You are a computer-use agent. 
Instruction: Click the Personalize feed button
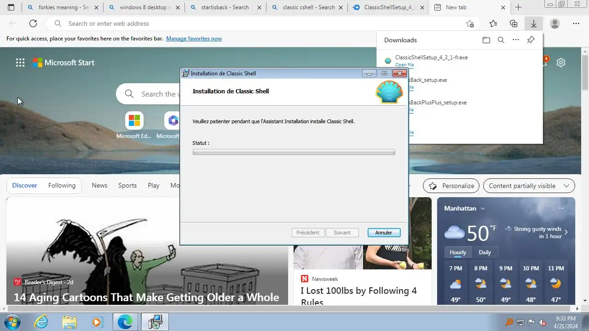tap(451, 186)
